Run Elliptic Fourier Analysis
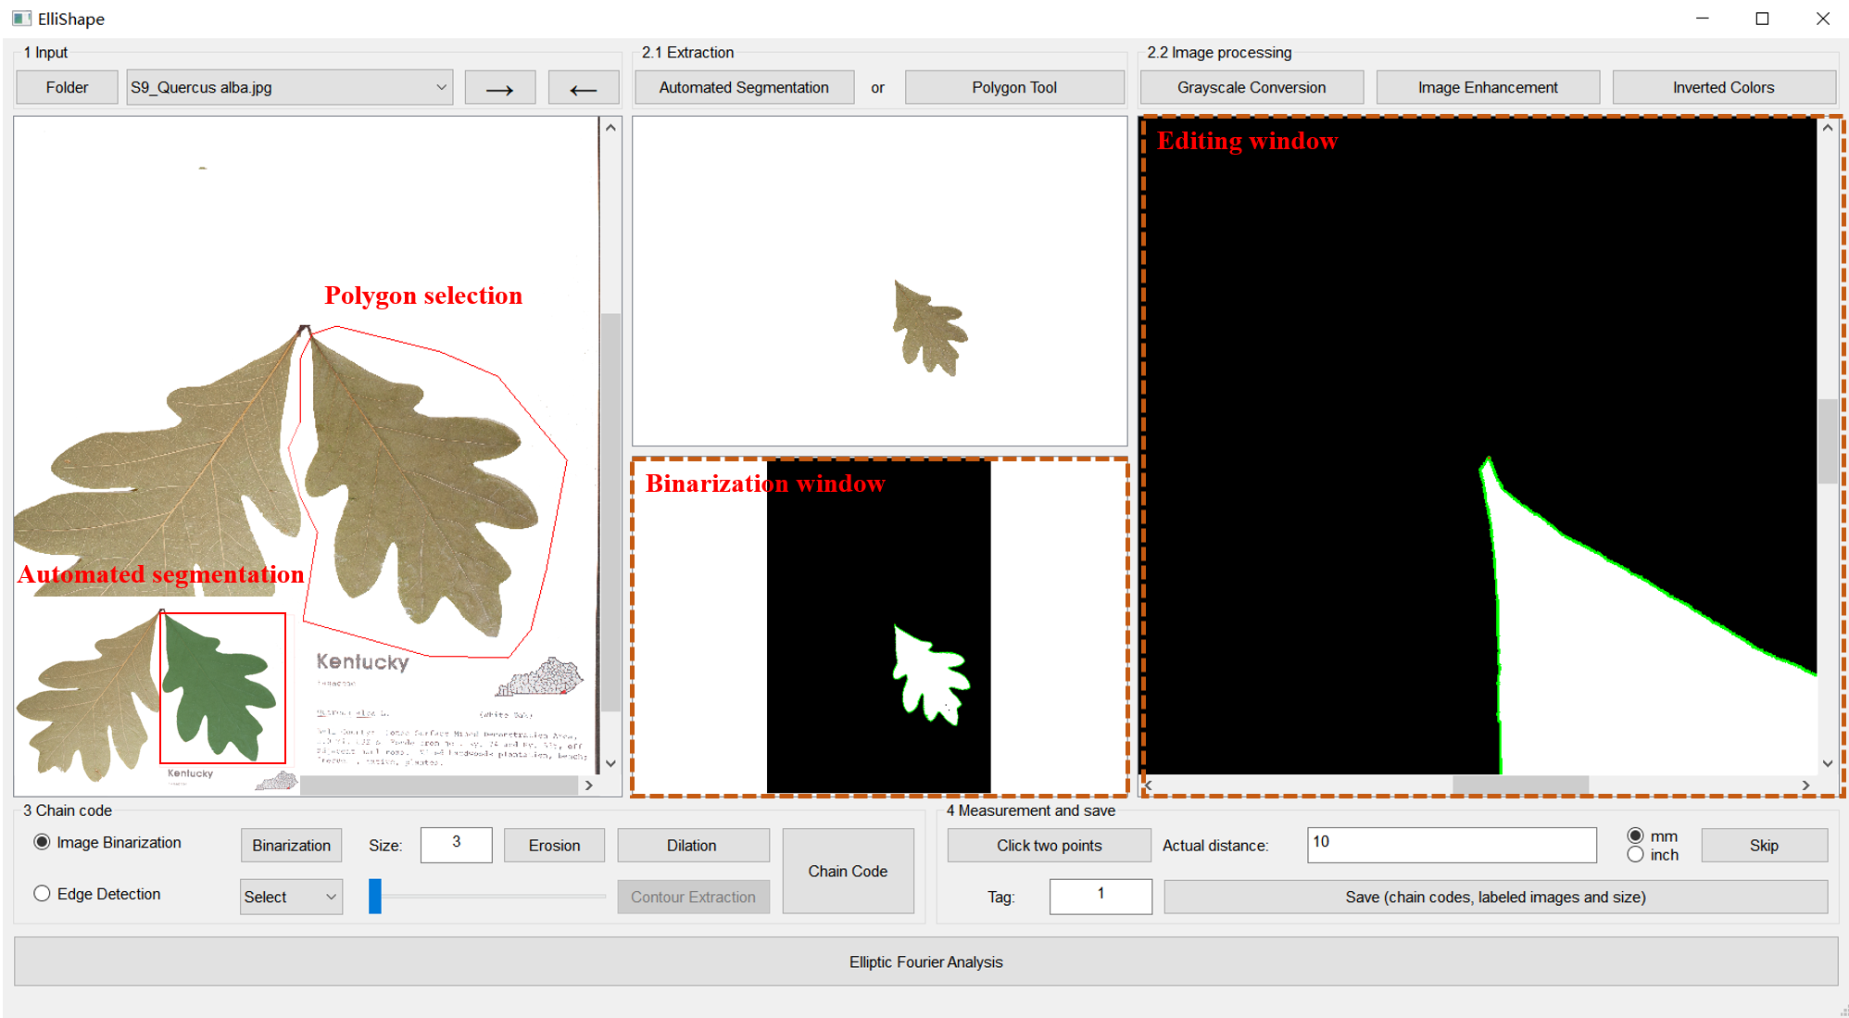The image size is (1849, 1018). pos(925,961)
